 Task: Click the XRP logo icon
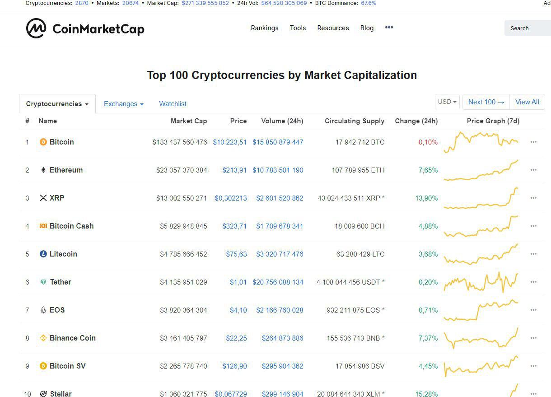43,198
